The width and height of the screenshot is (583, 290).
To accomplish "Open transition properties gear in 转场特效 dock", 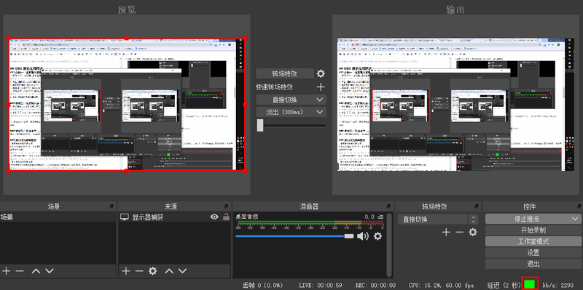I will coord(472,233).
